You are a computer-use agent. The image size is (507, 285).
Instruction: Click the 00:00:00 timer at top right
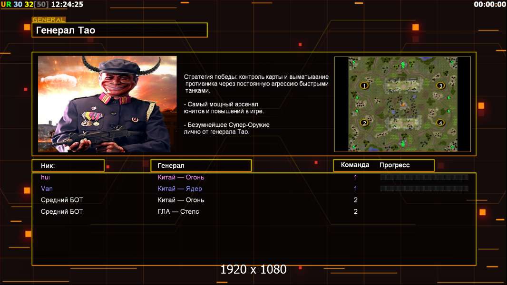pyautogui.click(x=490, y=4)
